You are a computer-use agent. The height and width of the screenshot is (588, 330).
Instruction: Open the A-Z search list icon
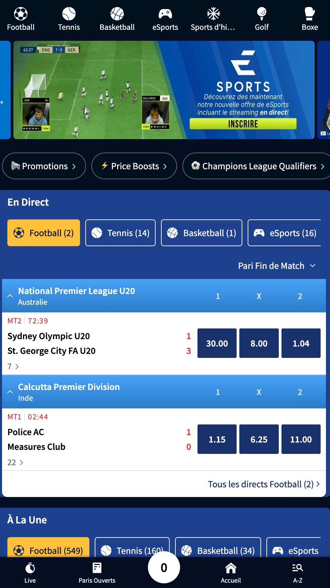coord(298,568)
